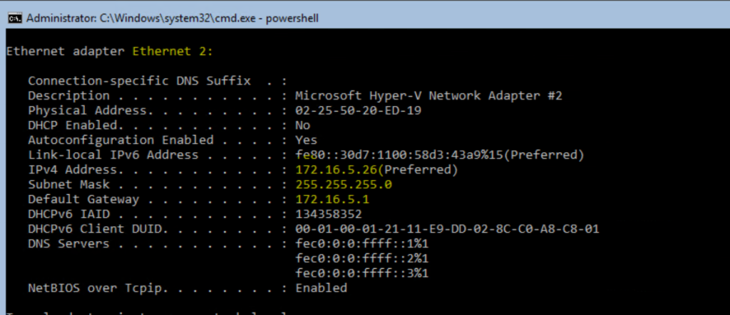Click the NetBIOS over Tcpip Enabled value
730x315 pixels.
[322, 288]
